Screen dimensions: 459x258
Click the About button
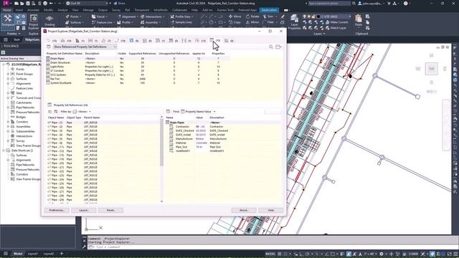[x=244, y=210]
